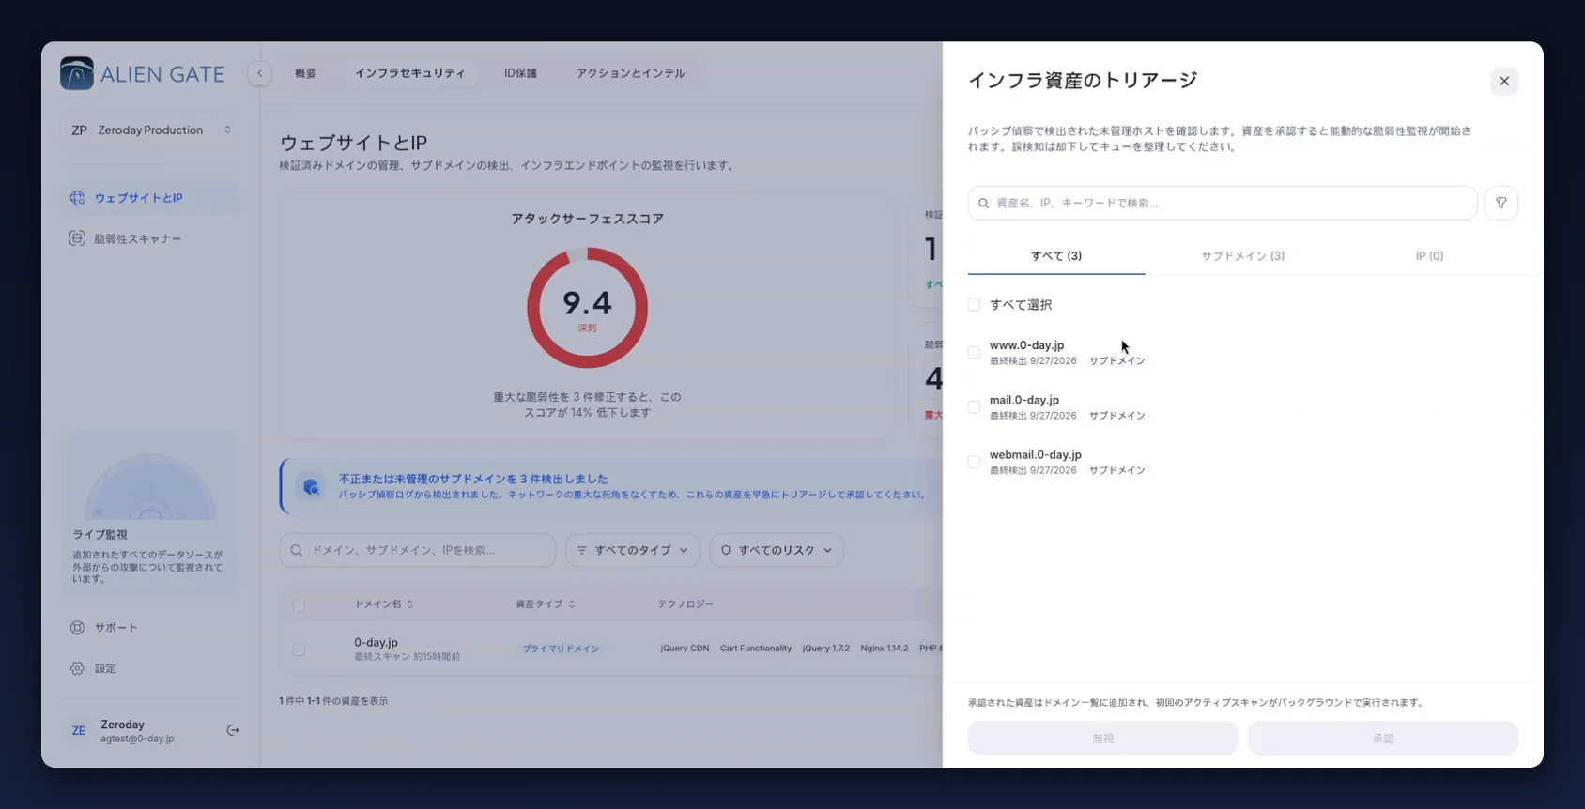The image size is (1585, 809).
Task: Switch to the インフラセキュリティ tab
Action: point(409,73)
